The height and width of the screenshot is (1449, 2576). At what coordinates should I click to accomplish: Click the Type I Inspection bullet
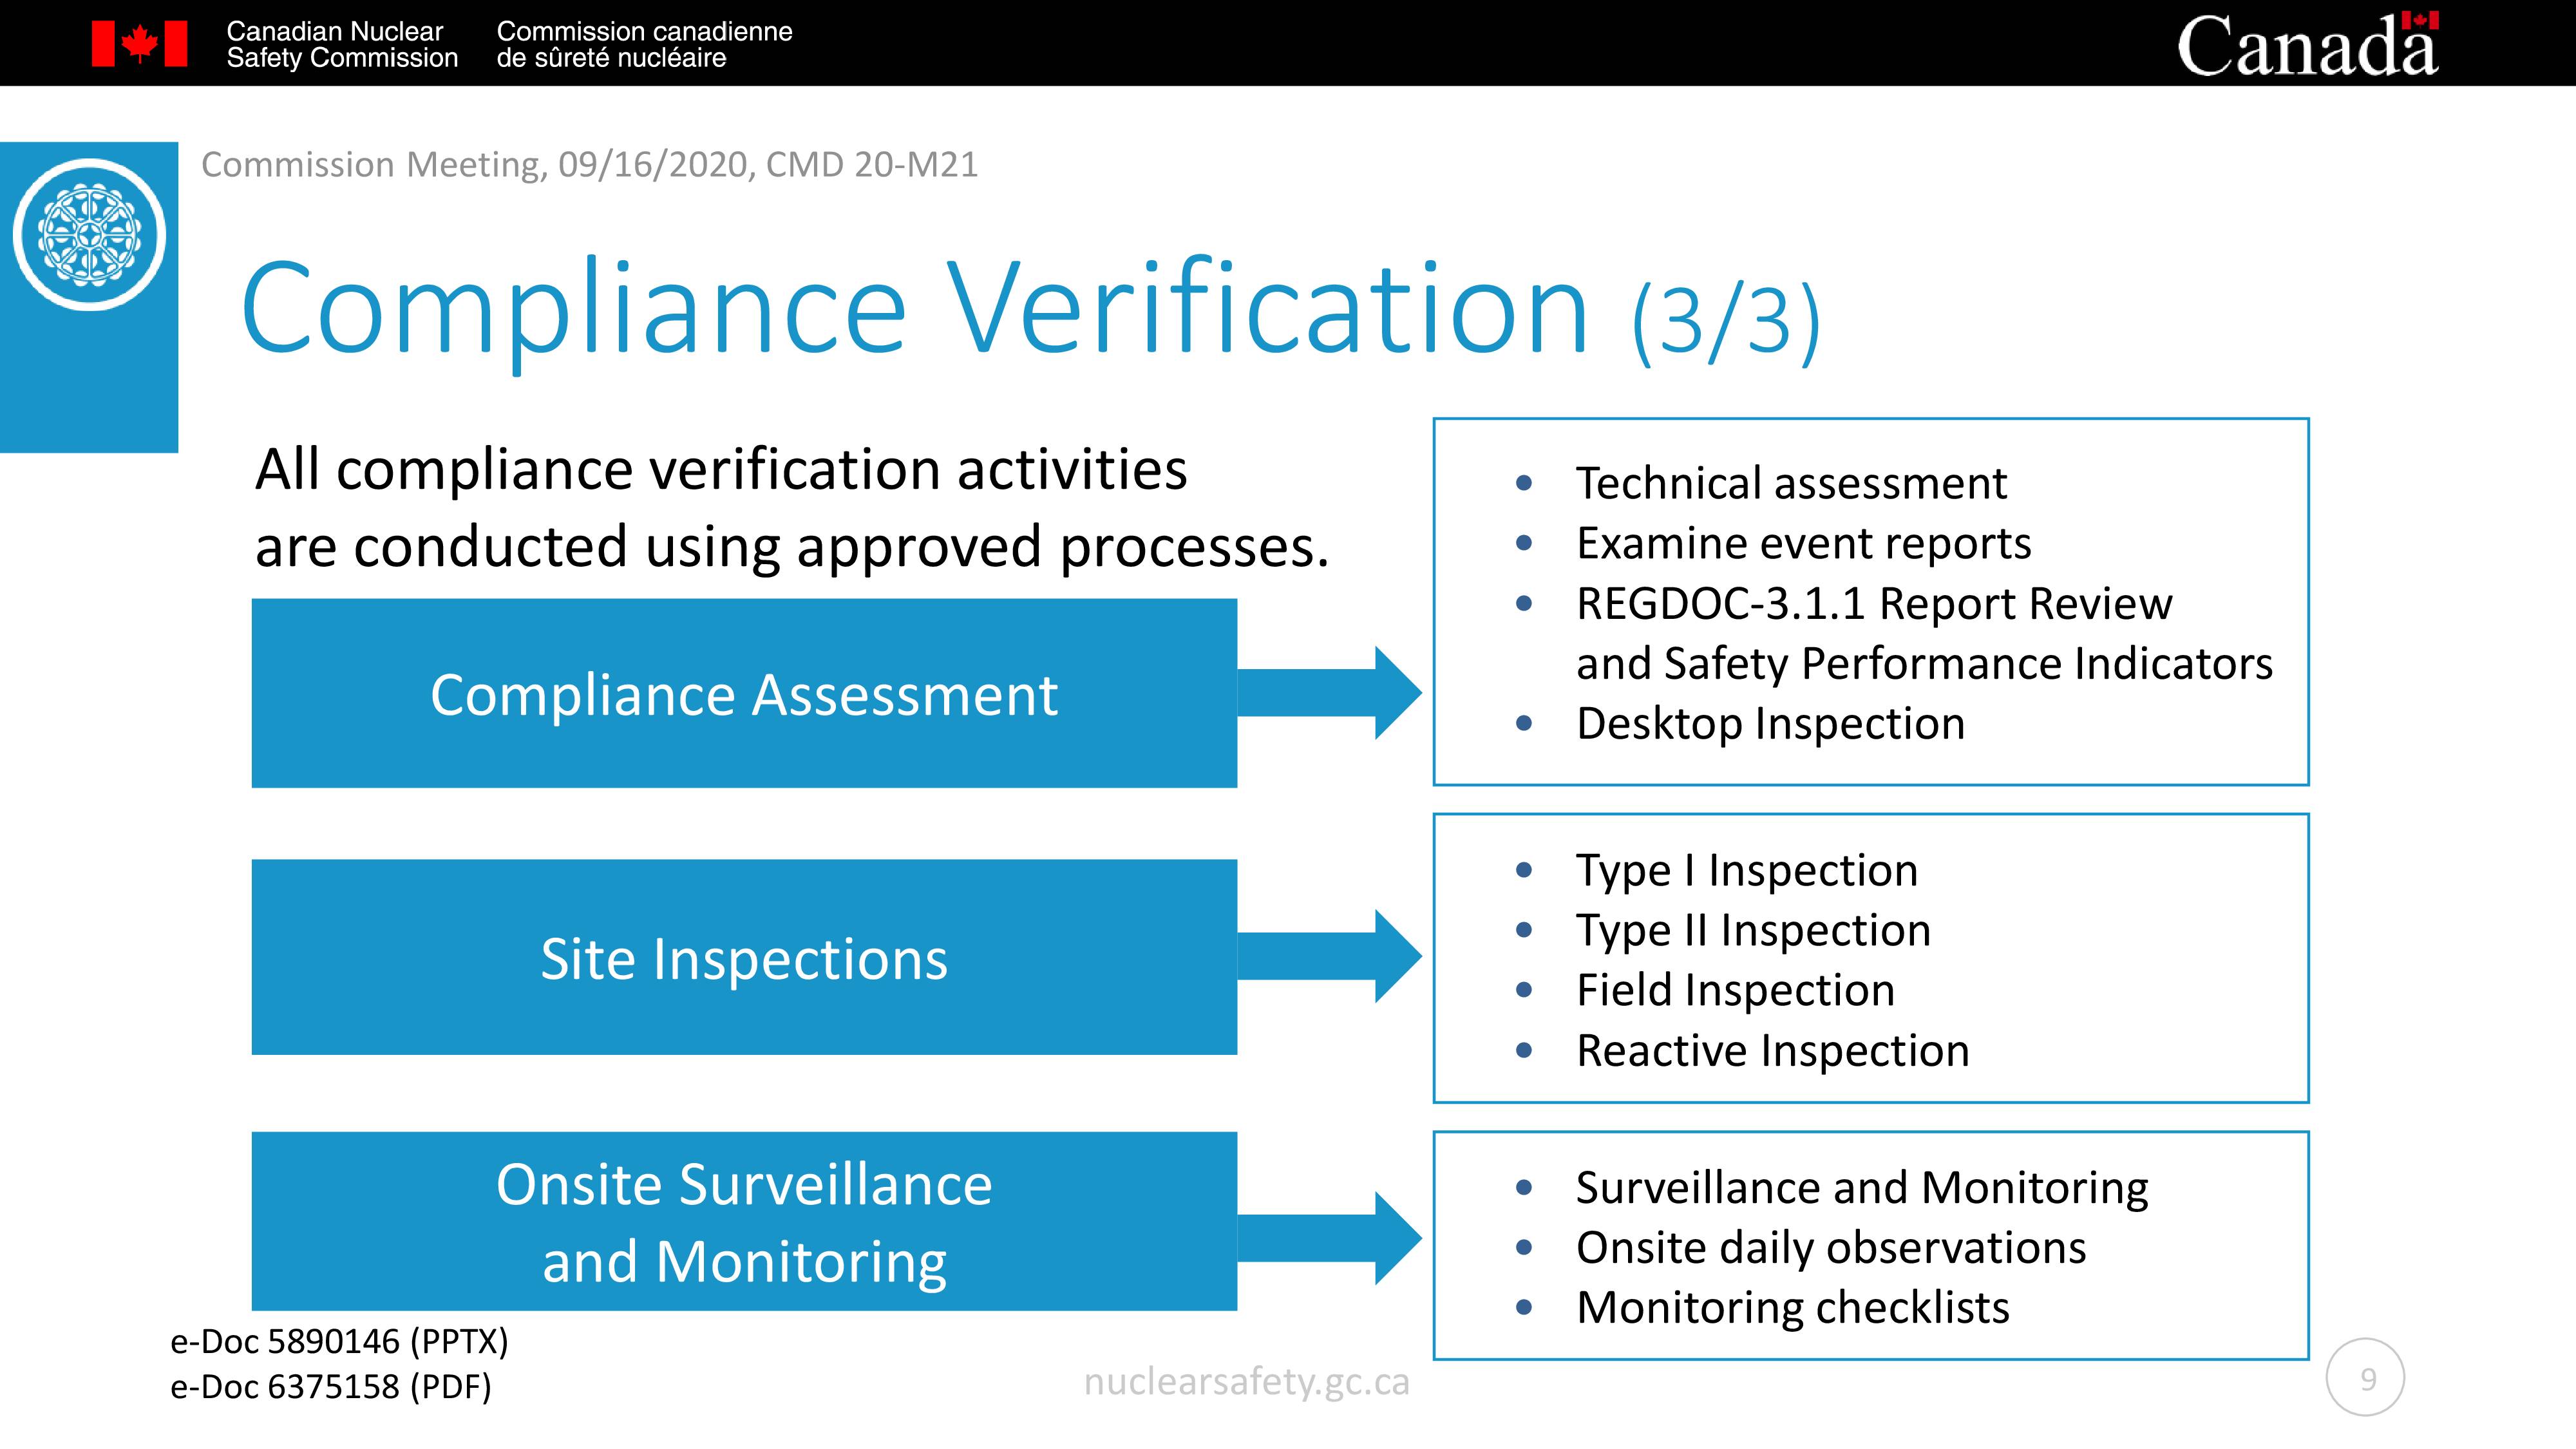(1747, 870)
